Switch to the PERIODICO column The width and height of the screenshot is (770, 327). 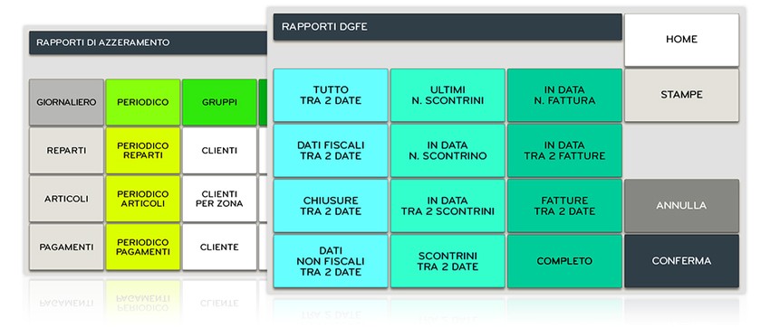click(x=143, y=102)
